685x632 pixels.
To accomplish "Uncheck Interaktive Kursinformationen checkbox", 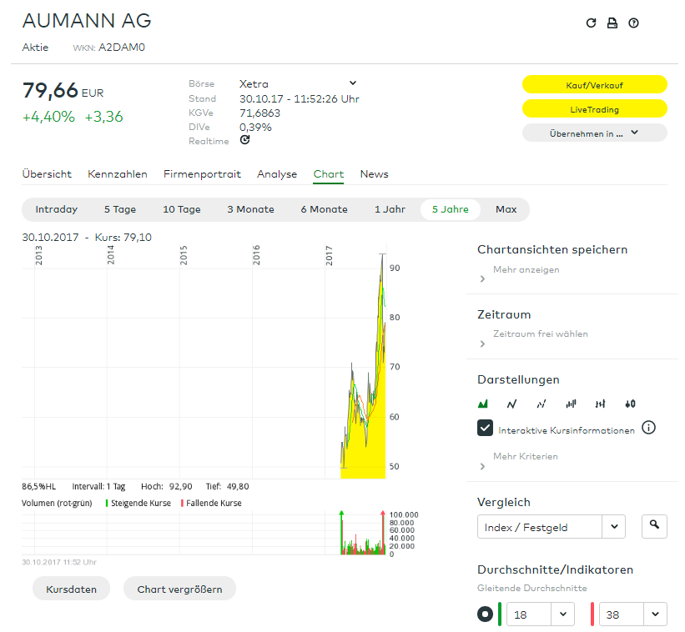I will (x=485, y=428).
